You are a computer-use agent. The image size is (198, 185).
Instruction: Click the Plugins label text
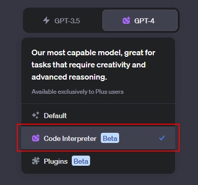55,161
